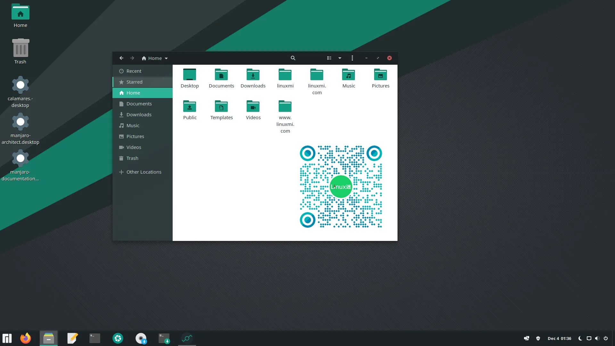Open the www.linuxmi.com folder

click(x=285, y=107)
